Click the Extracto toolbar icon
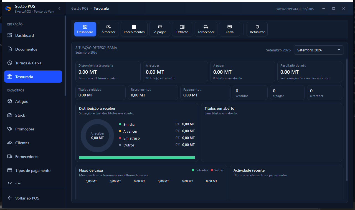The height and width of the screenshot is (210, 355). (x=182, y=27)
